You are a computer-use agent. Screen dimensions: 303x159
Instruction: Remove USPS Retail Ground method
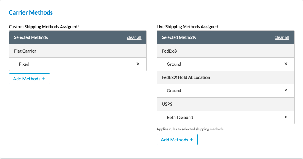[286, 117]
